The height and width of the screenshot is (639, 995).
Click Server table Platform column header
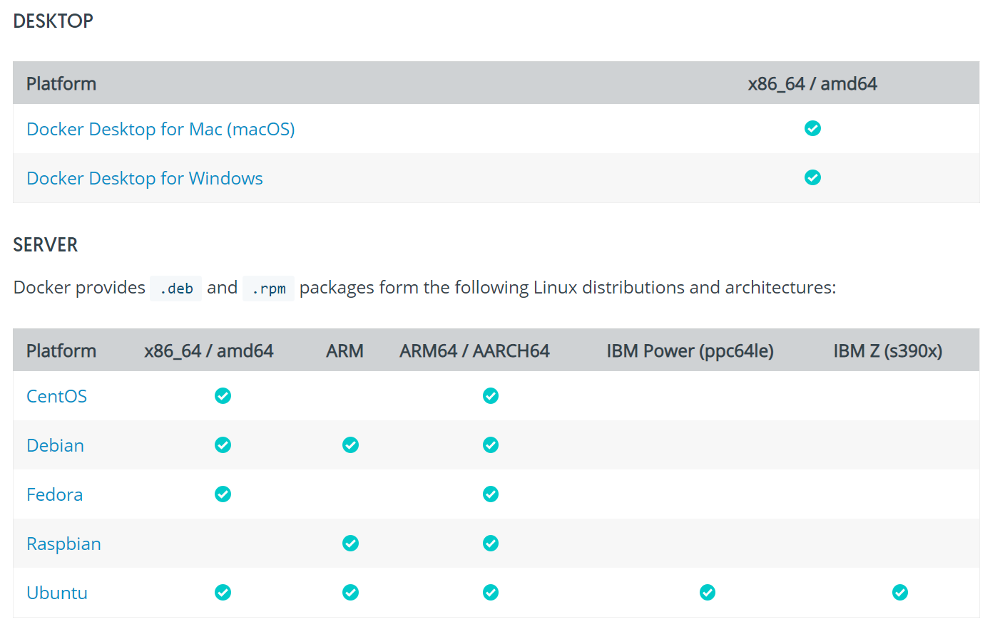[61, 351]
